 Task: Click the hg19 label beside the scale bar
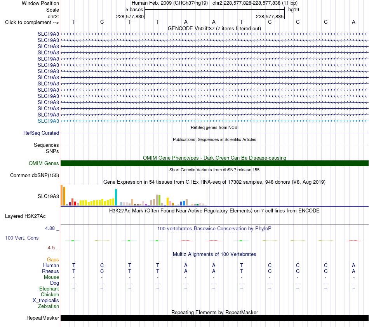click(294, 10)
